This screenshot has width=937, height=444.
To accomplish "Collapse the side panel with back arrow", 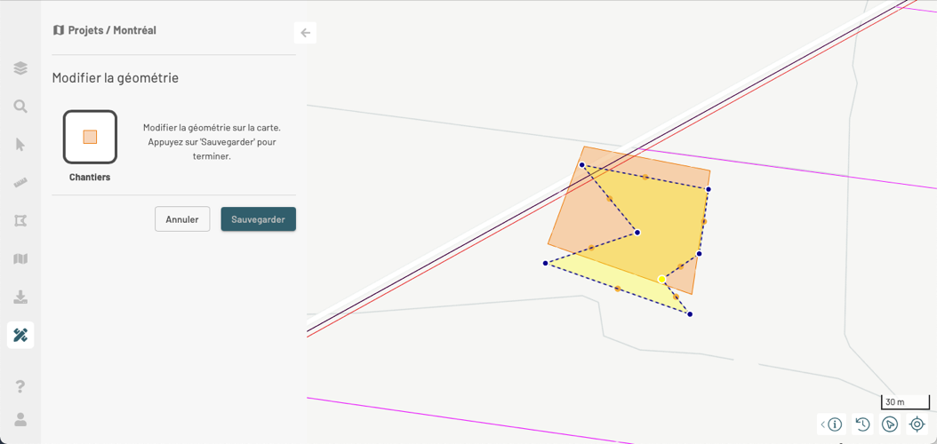I will (x=305, y=33).
